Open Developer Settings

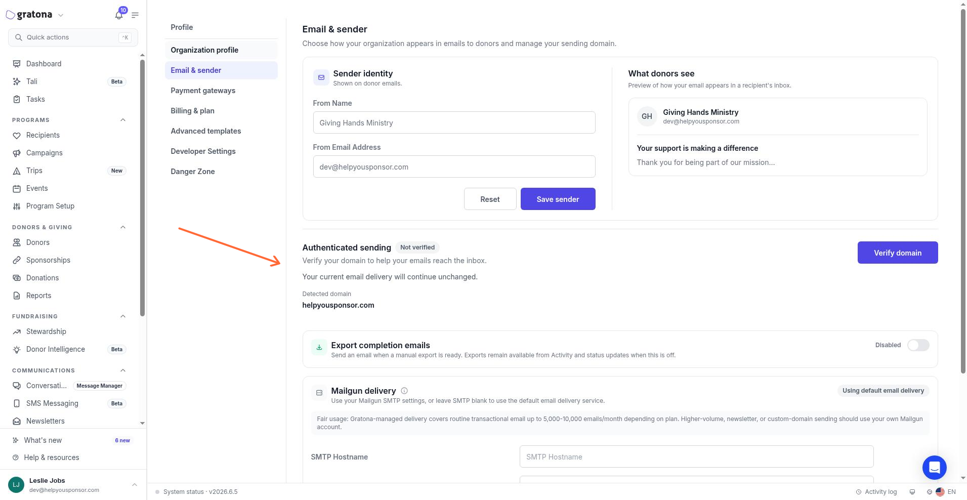221,151
